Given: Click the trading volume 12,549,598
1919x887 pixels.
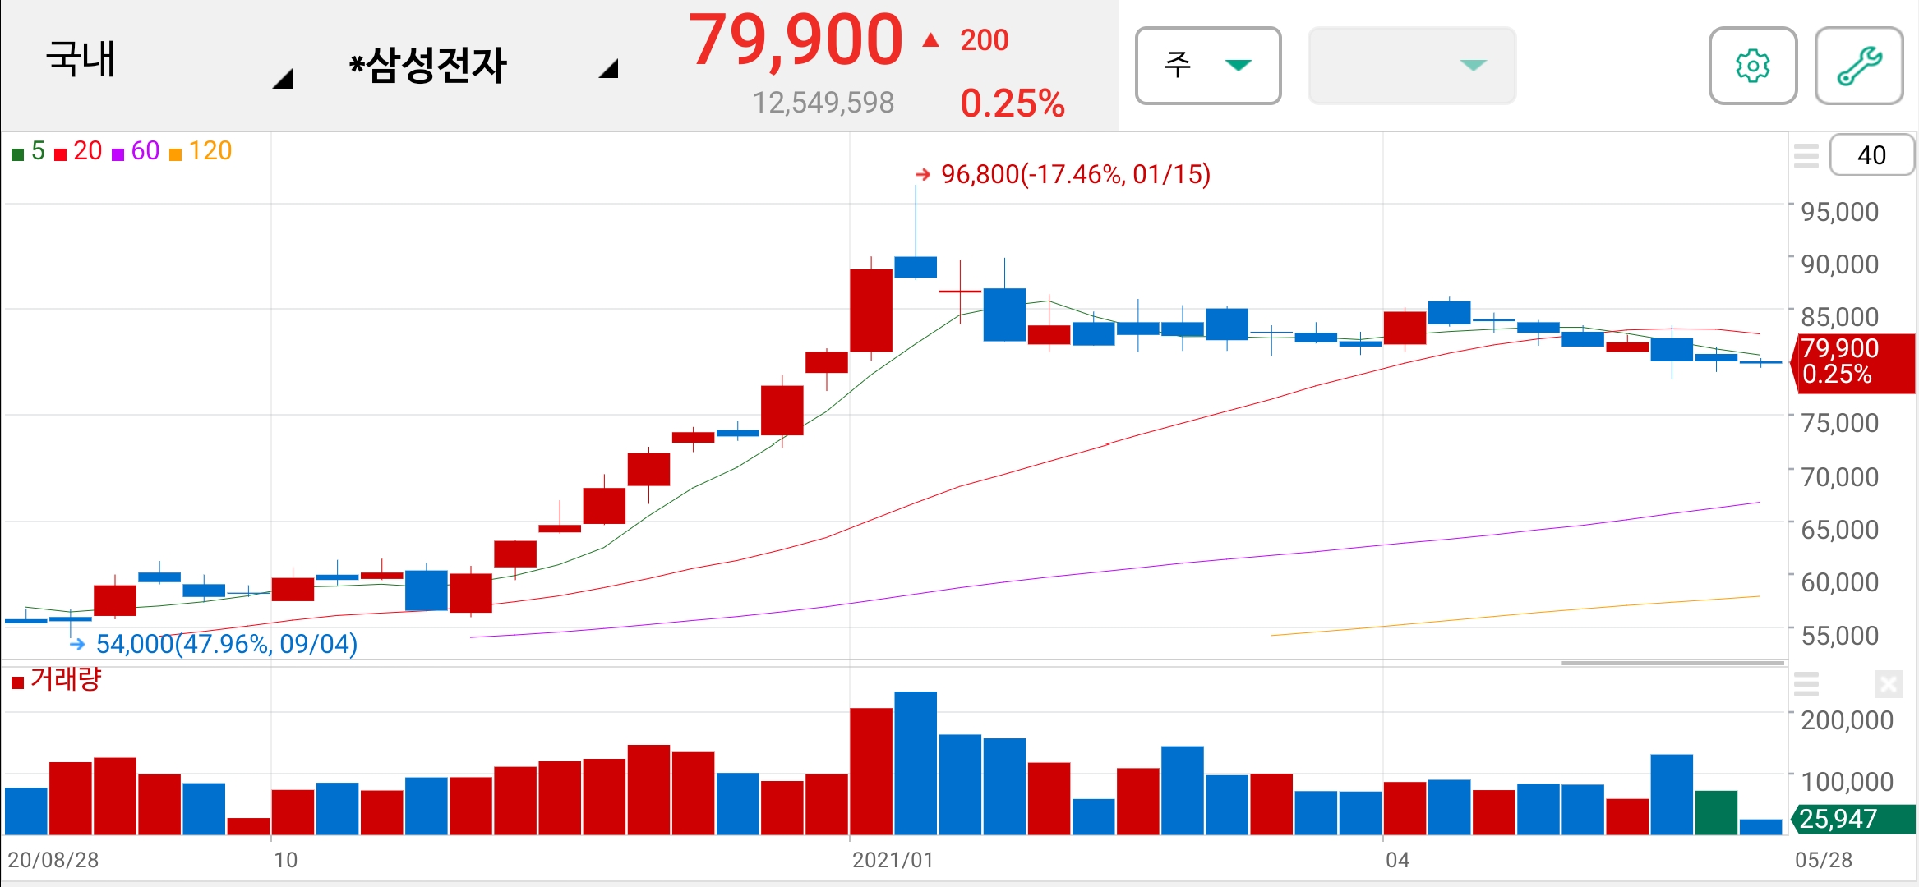Looking at the screenshot, I should click(x=823, y=103).
